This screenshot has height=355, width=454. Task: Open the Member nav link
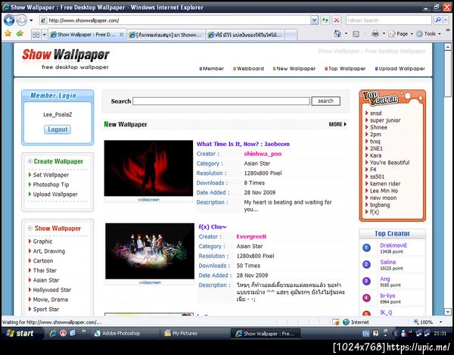212,69
